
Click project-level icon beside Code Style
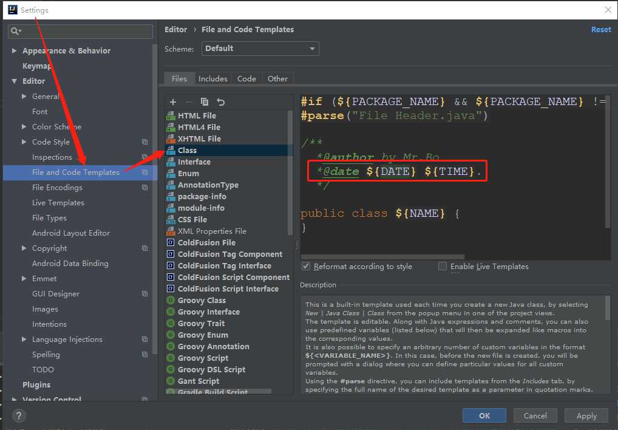tap(144, 142)
